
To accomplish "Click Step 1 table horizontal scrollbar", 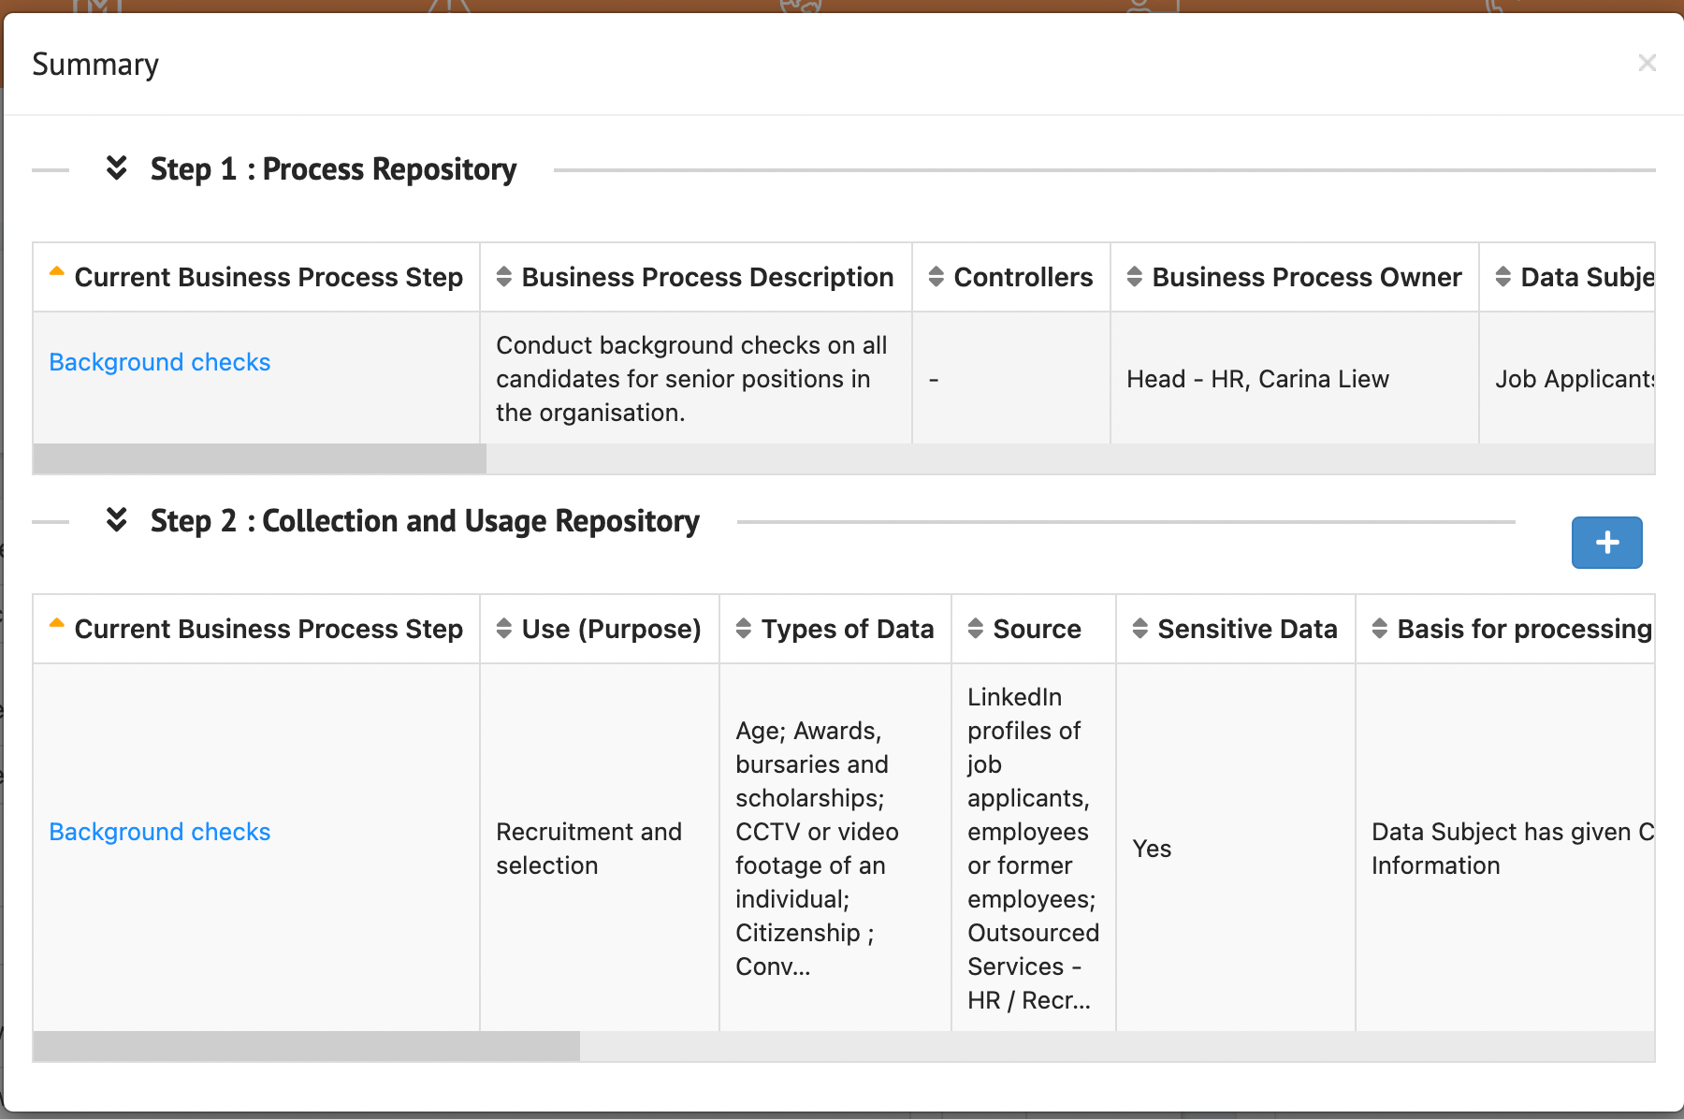I will click(x=259, y=458).
